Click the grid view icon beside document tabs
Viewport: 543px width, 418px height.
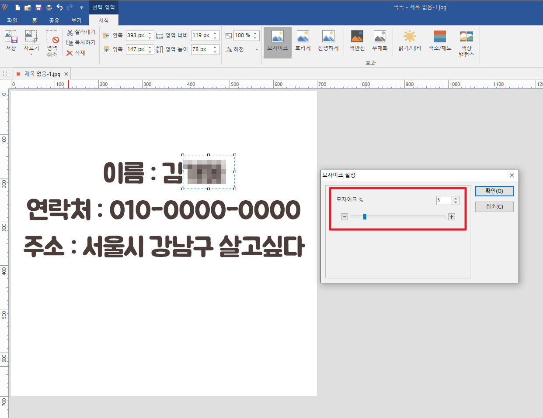pos(6,74)
